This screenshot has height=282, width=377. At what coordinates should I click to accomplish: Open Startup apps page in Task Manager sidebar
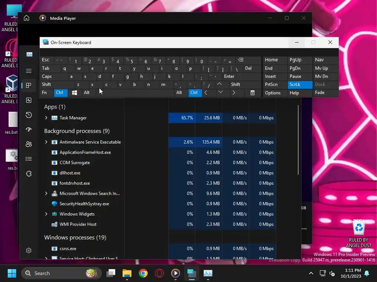pyautogui.click(x=29, y=130)
